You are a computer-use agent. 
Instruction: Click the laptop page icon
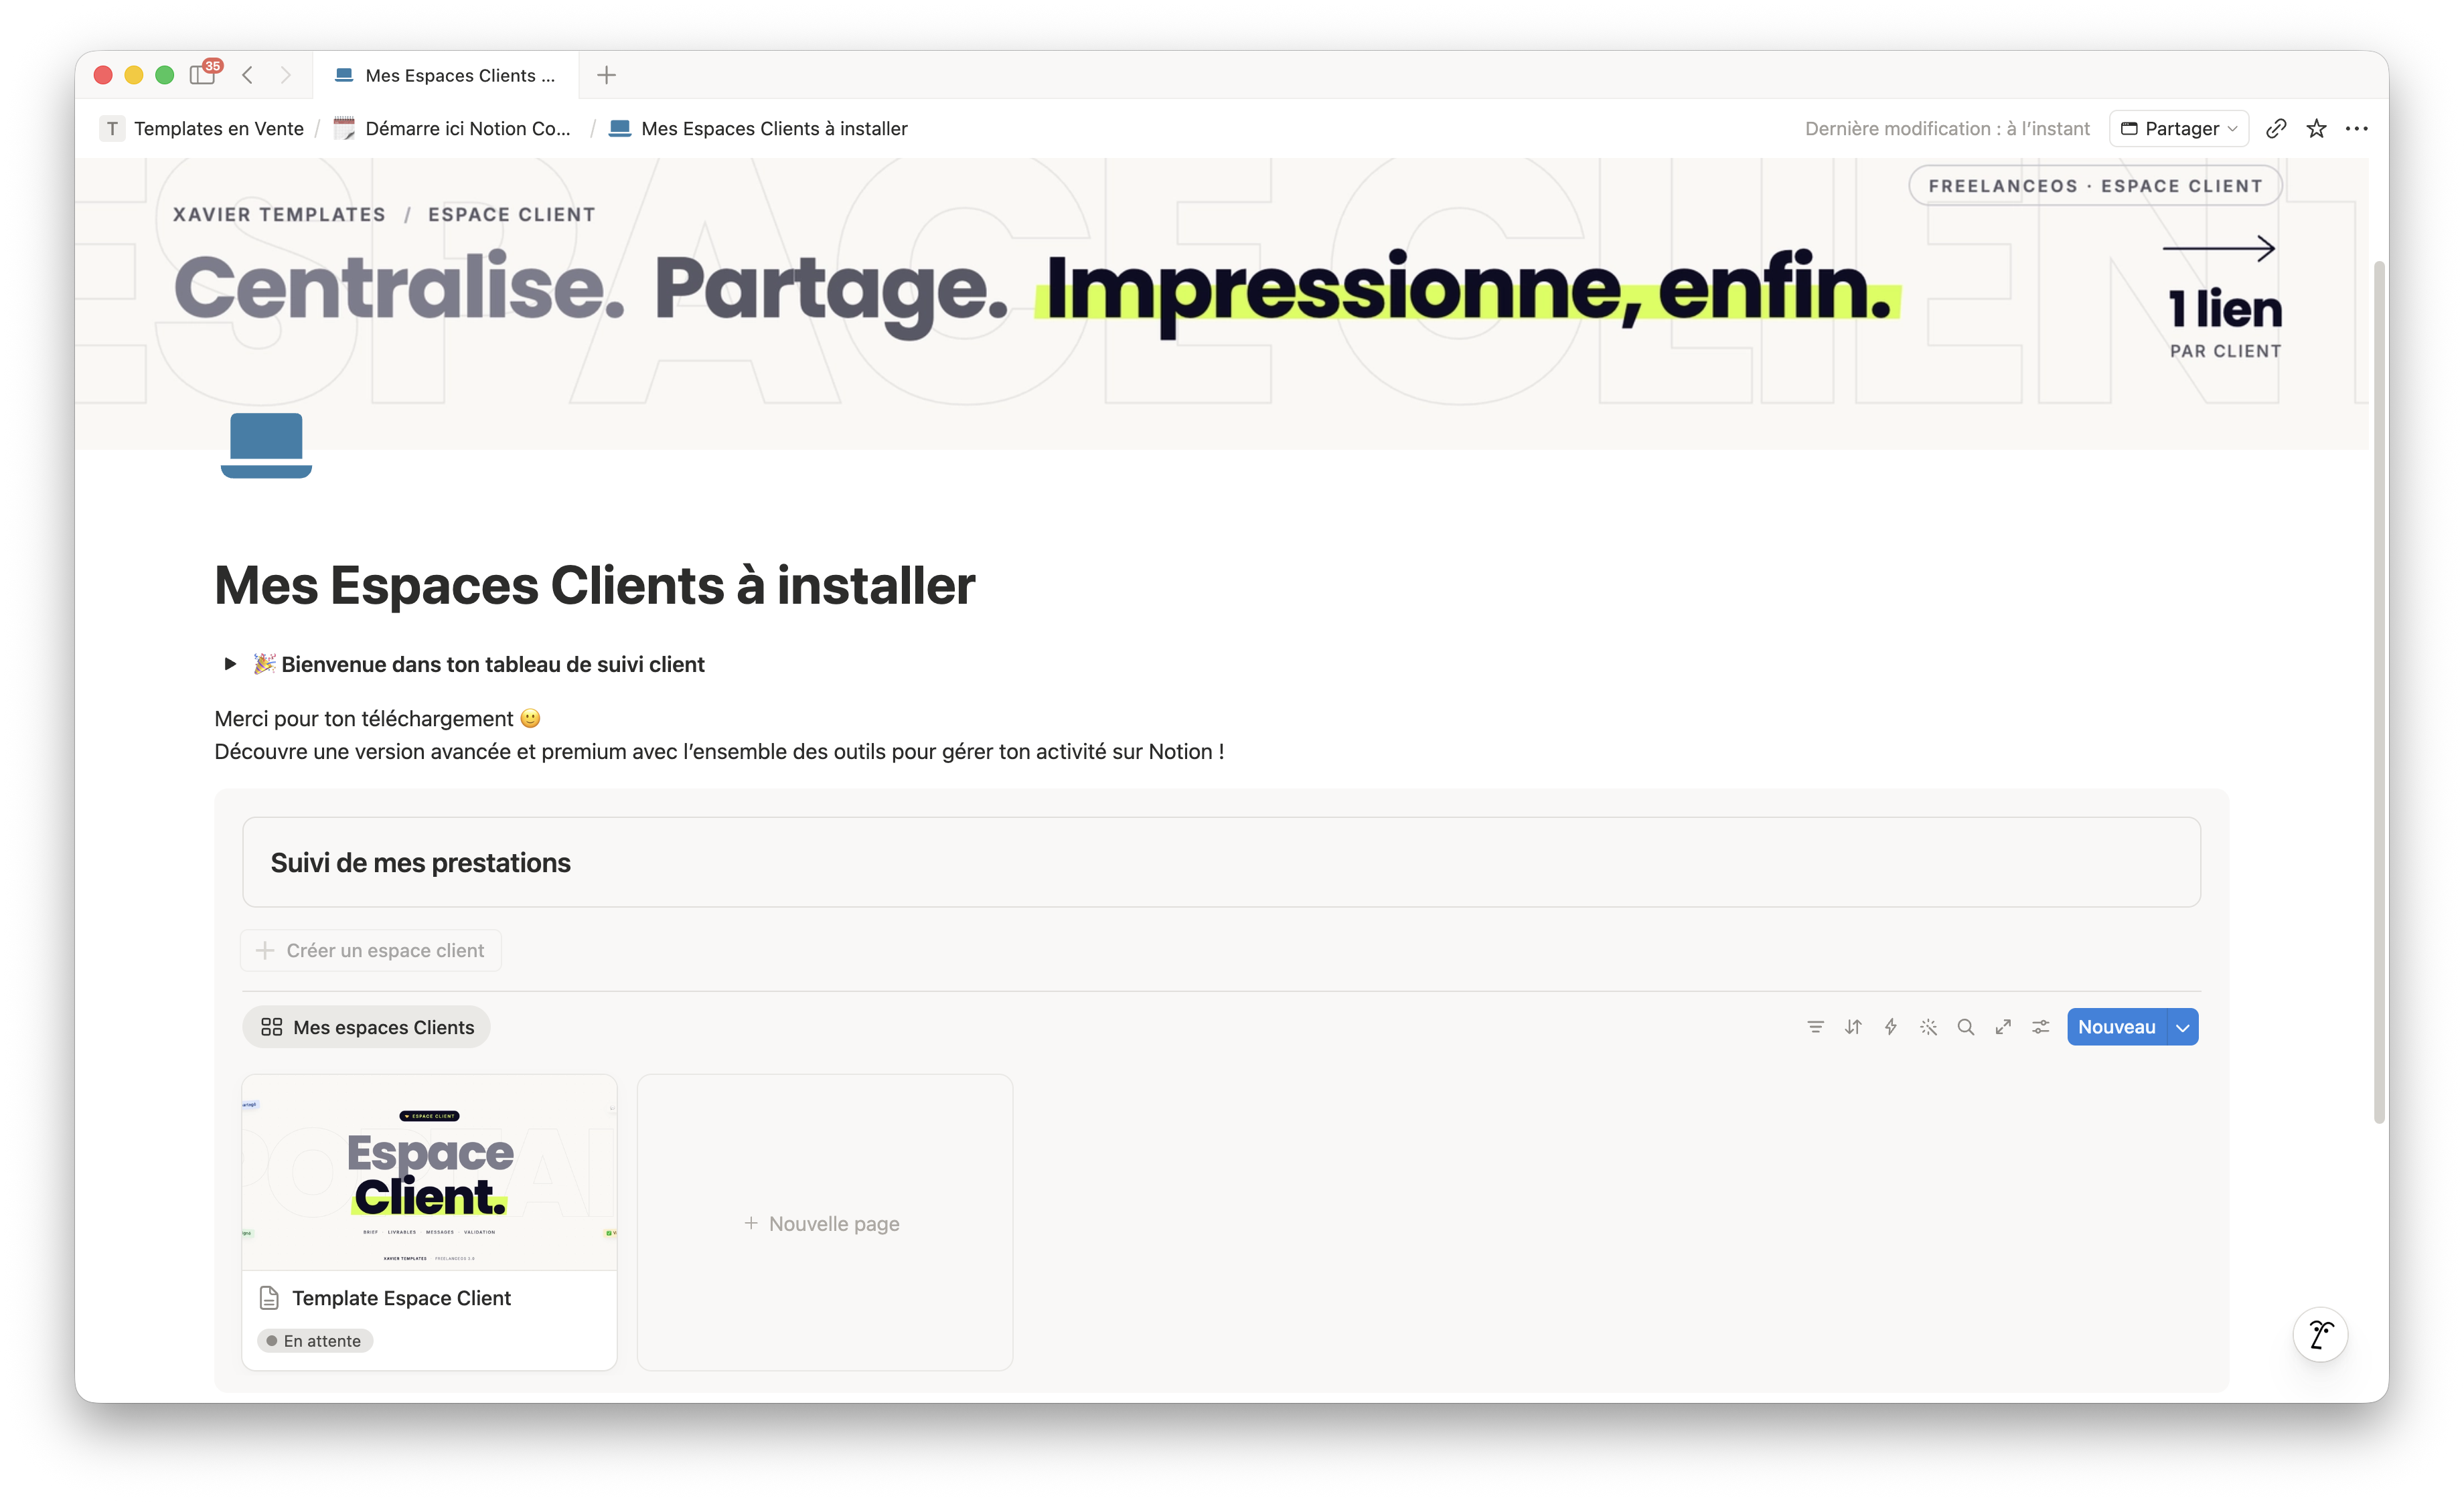(266, 444)
